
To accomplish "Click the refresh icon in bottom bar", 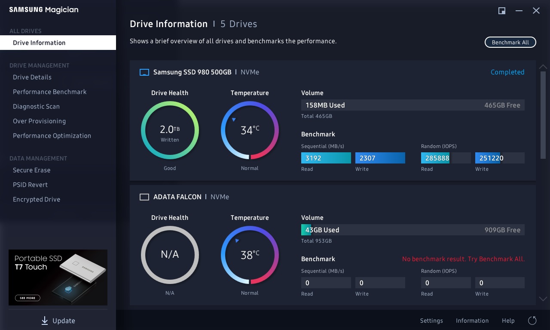I will coord(532,321).
